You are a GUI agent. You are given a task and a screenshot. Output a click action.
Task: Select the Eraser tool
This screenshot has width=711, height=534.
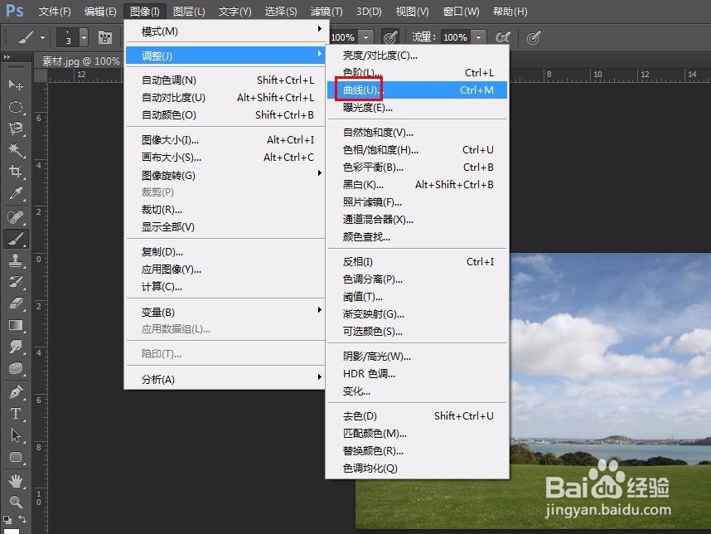[16, 303]
